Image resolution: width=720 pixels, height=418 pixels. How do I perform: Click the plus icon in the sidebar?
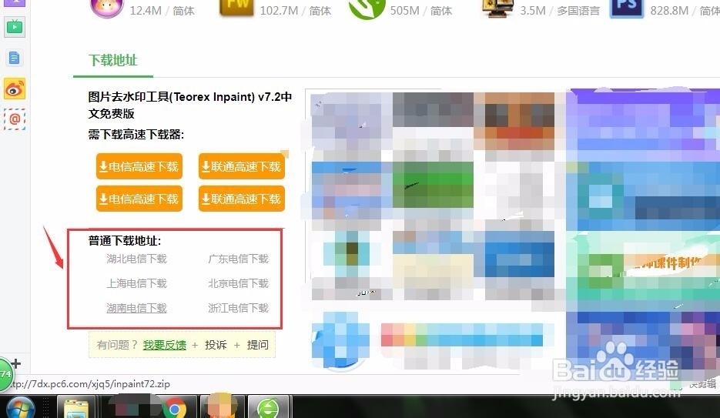coord(16,364)
